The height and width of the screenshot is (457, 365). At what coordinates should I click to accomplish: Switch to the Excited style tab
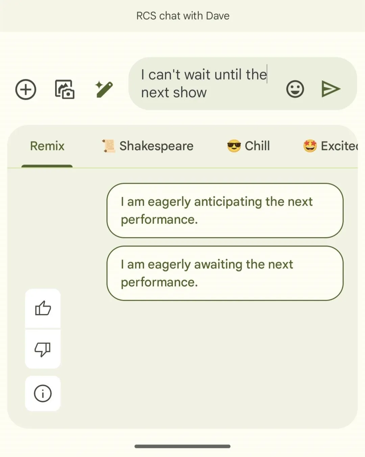coord(330,146)
